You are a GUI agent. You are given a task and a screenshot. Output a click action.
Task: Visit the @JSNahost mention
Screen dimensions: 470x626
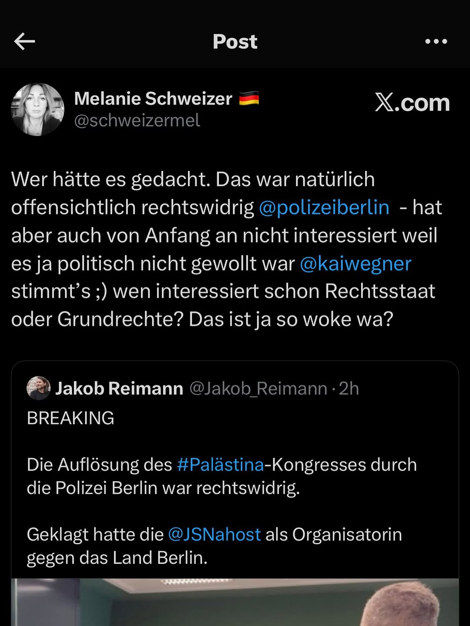tap(214, 534)
